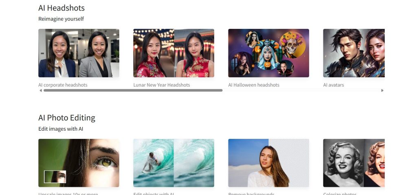Open the eye image upscaling thumbnail

[79, 163]
